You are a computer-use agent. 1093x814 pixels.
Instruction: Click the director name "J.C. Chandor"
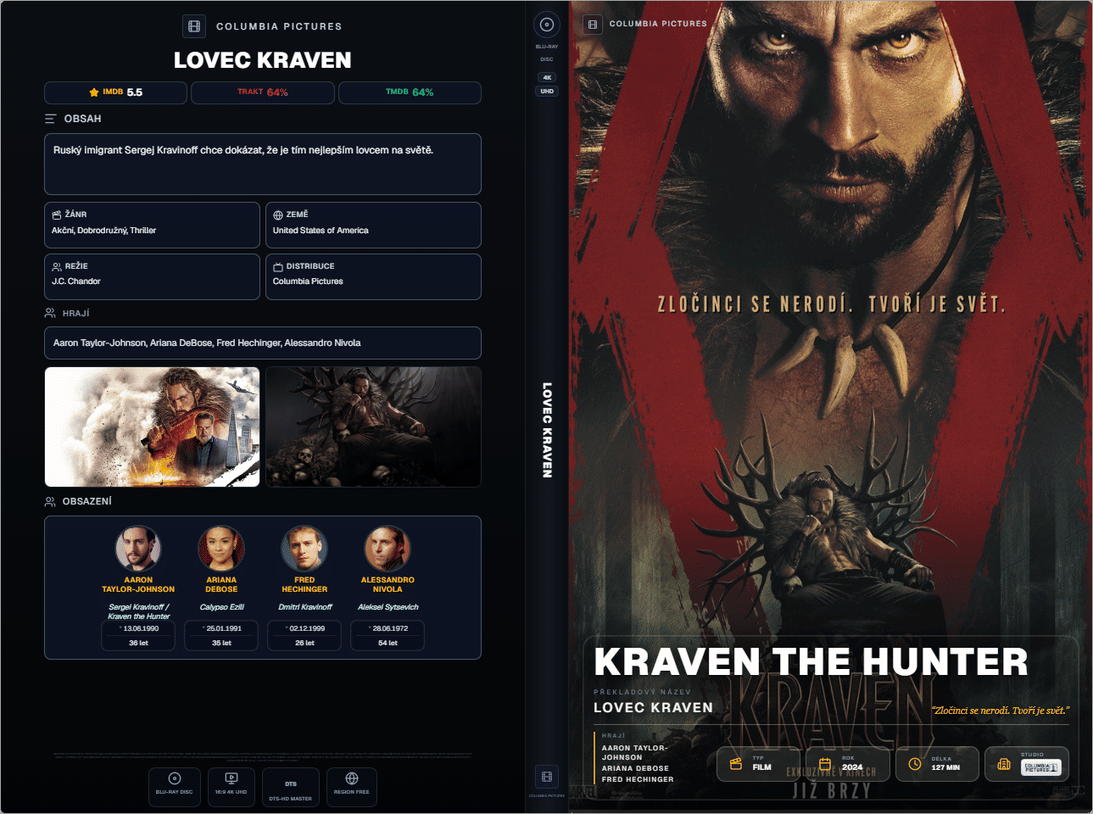pyautogui.click(x=76, y=282)
